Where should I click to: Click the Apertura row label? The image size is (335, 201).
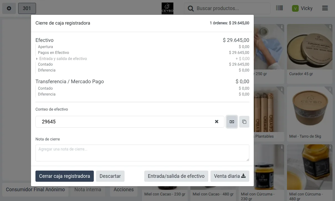pos(46,47)
